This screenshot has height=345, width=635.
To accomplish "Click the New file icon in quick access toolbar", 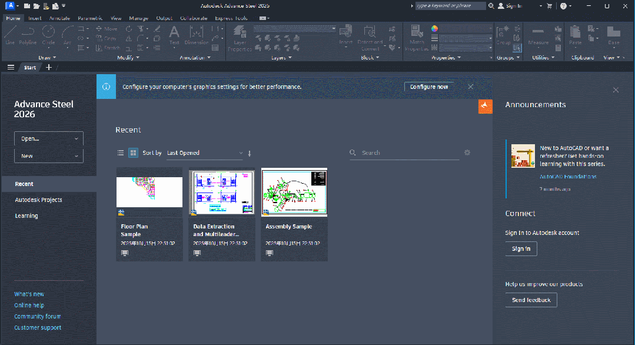I will click(x=26, y=6).
